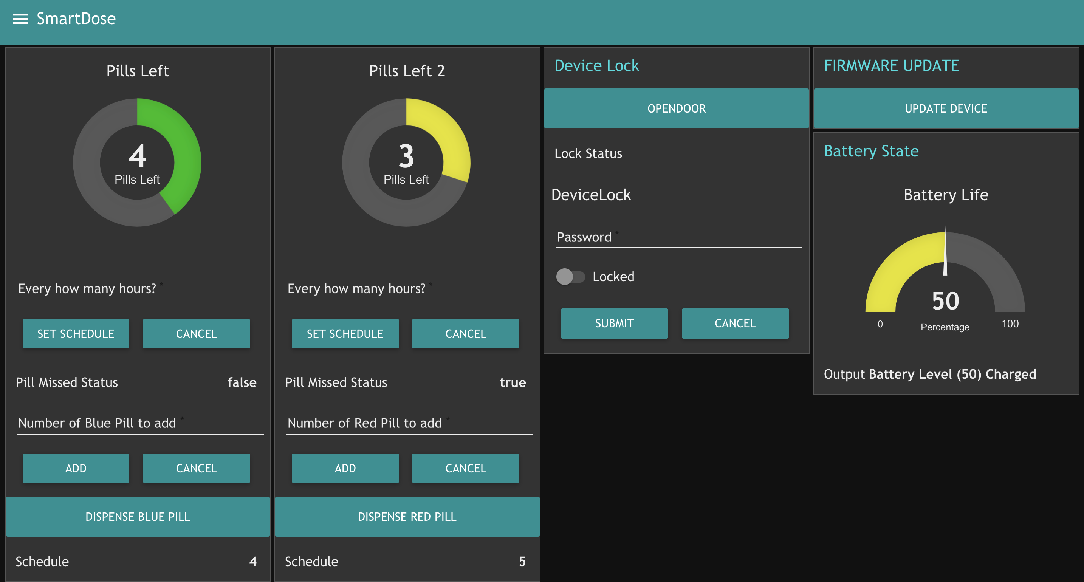
Task: Click the green Pills Left donut chart
Action: (x=137, y=163)
